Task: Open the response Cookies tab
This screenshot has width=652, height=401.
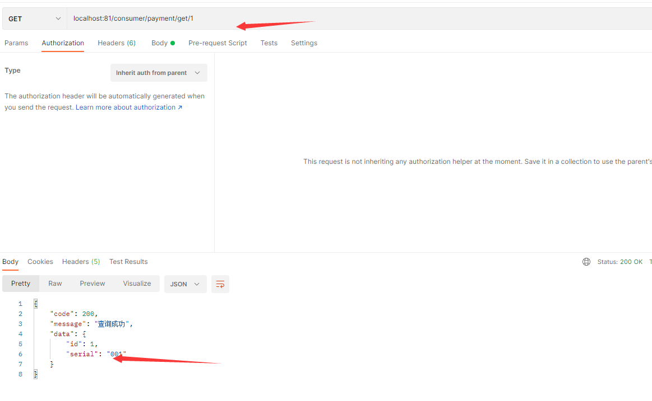Action: [40, 262]
